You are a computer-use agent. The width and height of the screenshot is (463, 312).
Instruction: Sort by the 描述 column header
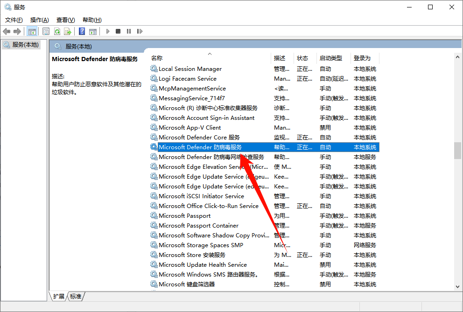coord(282,58)
